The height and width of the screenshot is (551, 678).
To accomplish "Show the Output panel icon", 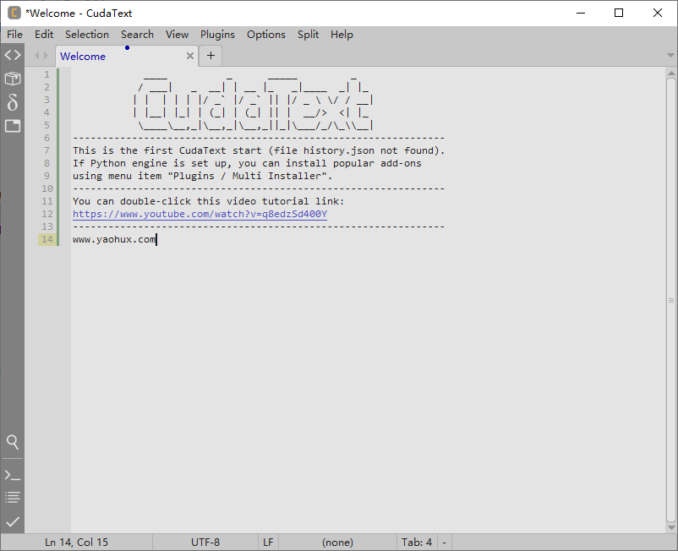I will point(12,498).
